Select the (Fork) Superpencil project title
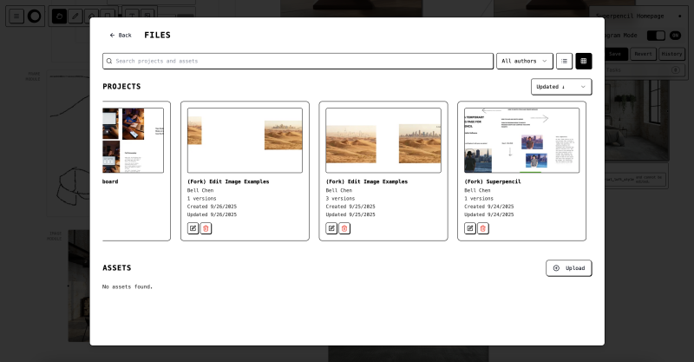 click(493, 181)
